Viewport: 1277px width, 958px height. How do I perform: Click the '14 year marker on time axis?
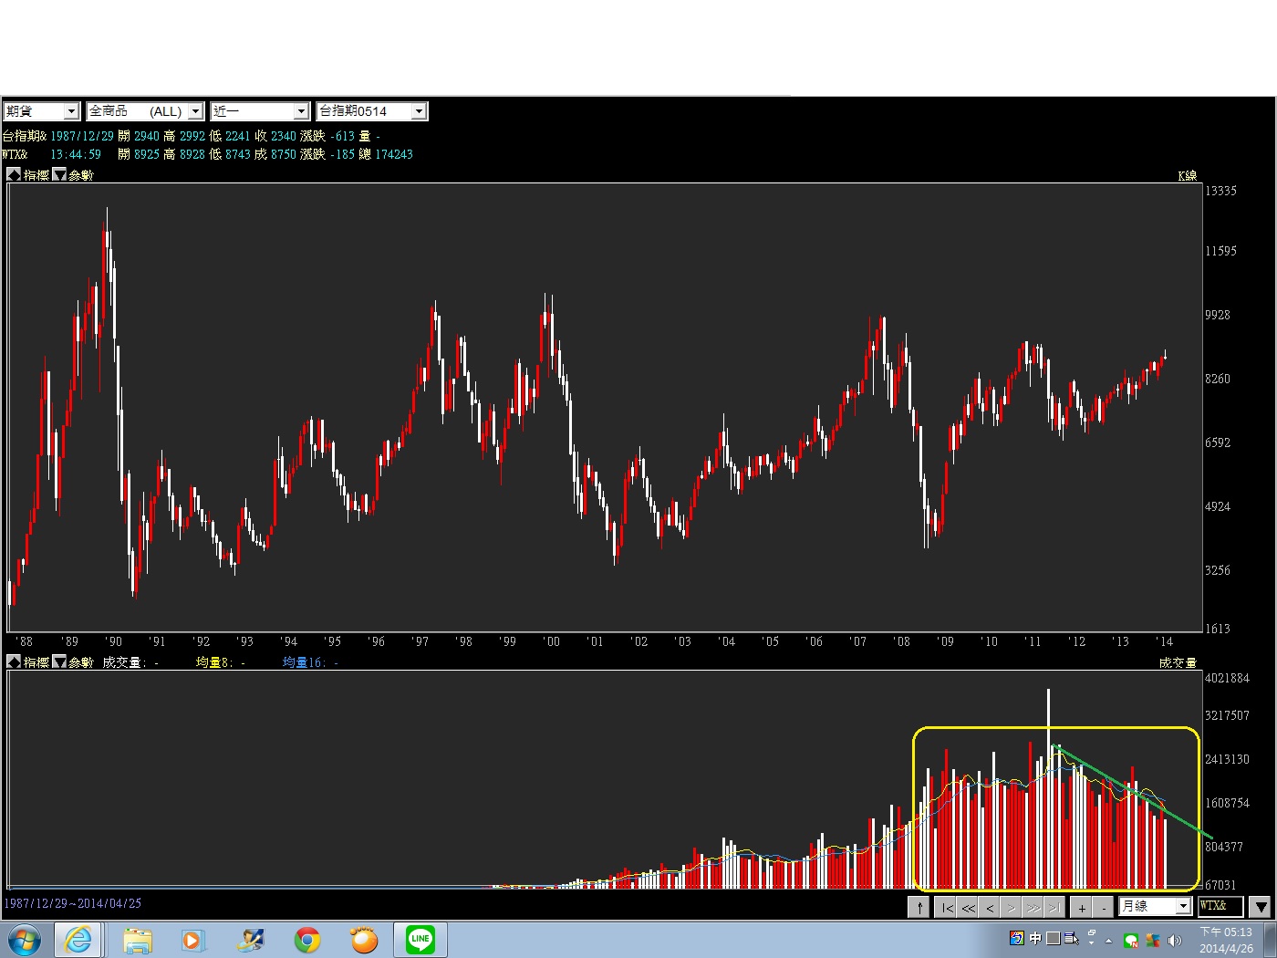click(1164, 641)
